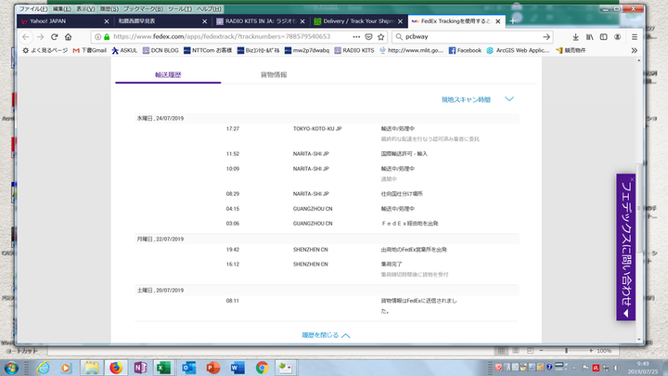Collapse history with 履歴を閉じる
The image size is (668, 376).
[x=326, y=334]
